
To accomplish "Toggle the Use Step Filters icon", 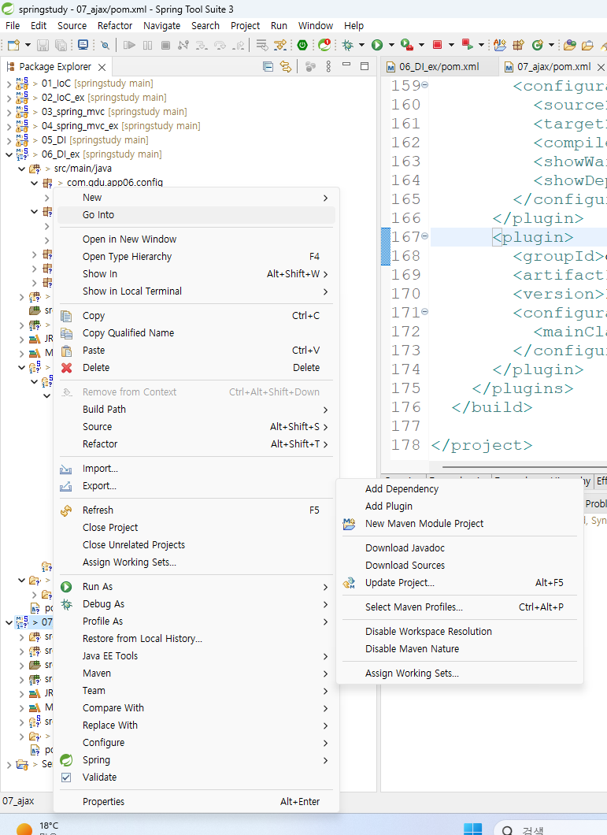I will coord(280,45).
